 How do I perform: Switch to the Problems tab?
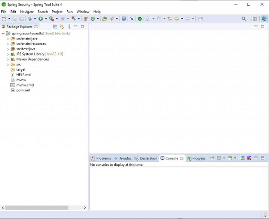[101, 158]
